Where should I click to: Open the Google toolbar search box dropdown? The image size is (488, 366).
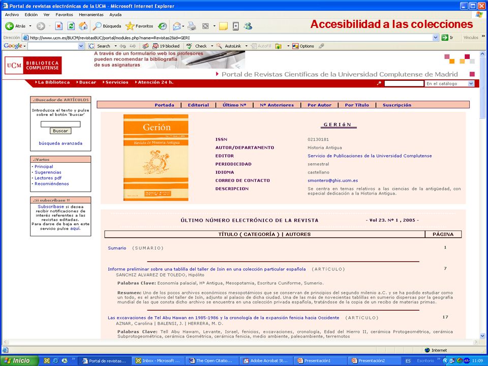click(x=81, y=46)
